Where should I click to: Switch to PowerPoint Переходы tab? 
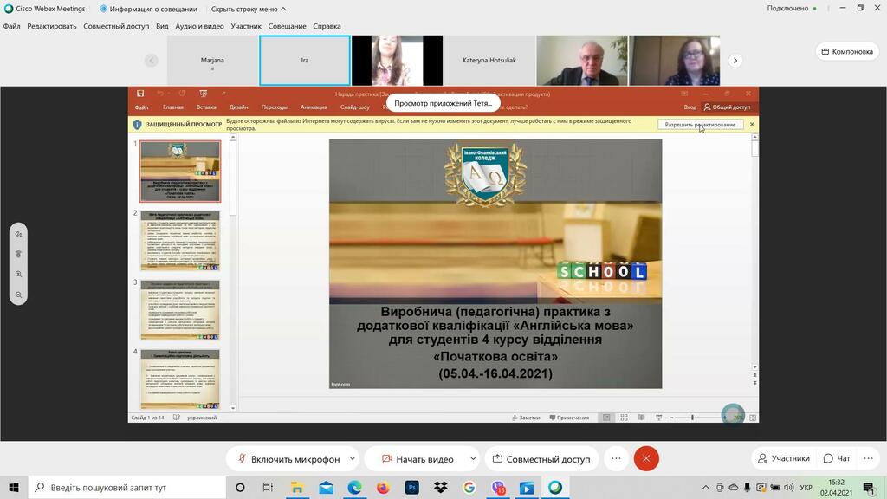click(x=275, y=107)
